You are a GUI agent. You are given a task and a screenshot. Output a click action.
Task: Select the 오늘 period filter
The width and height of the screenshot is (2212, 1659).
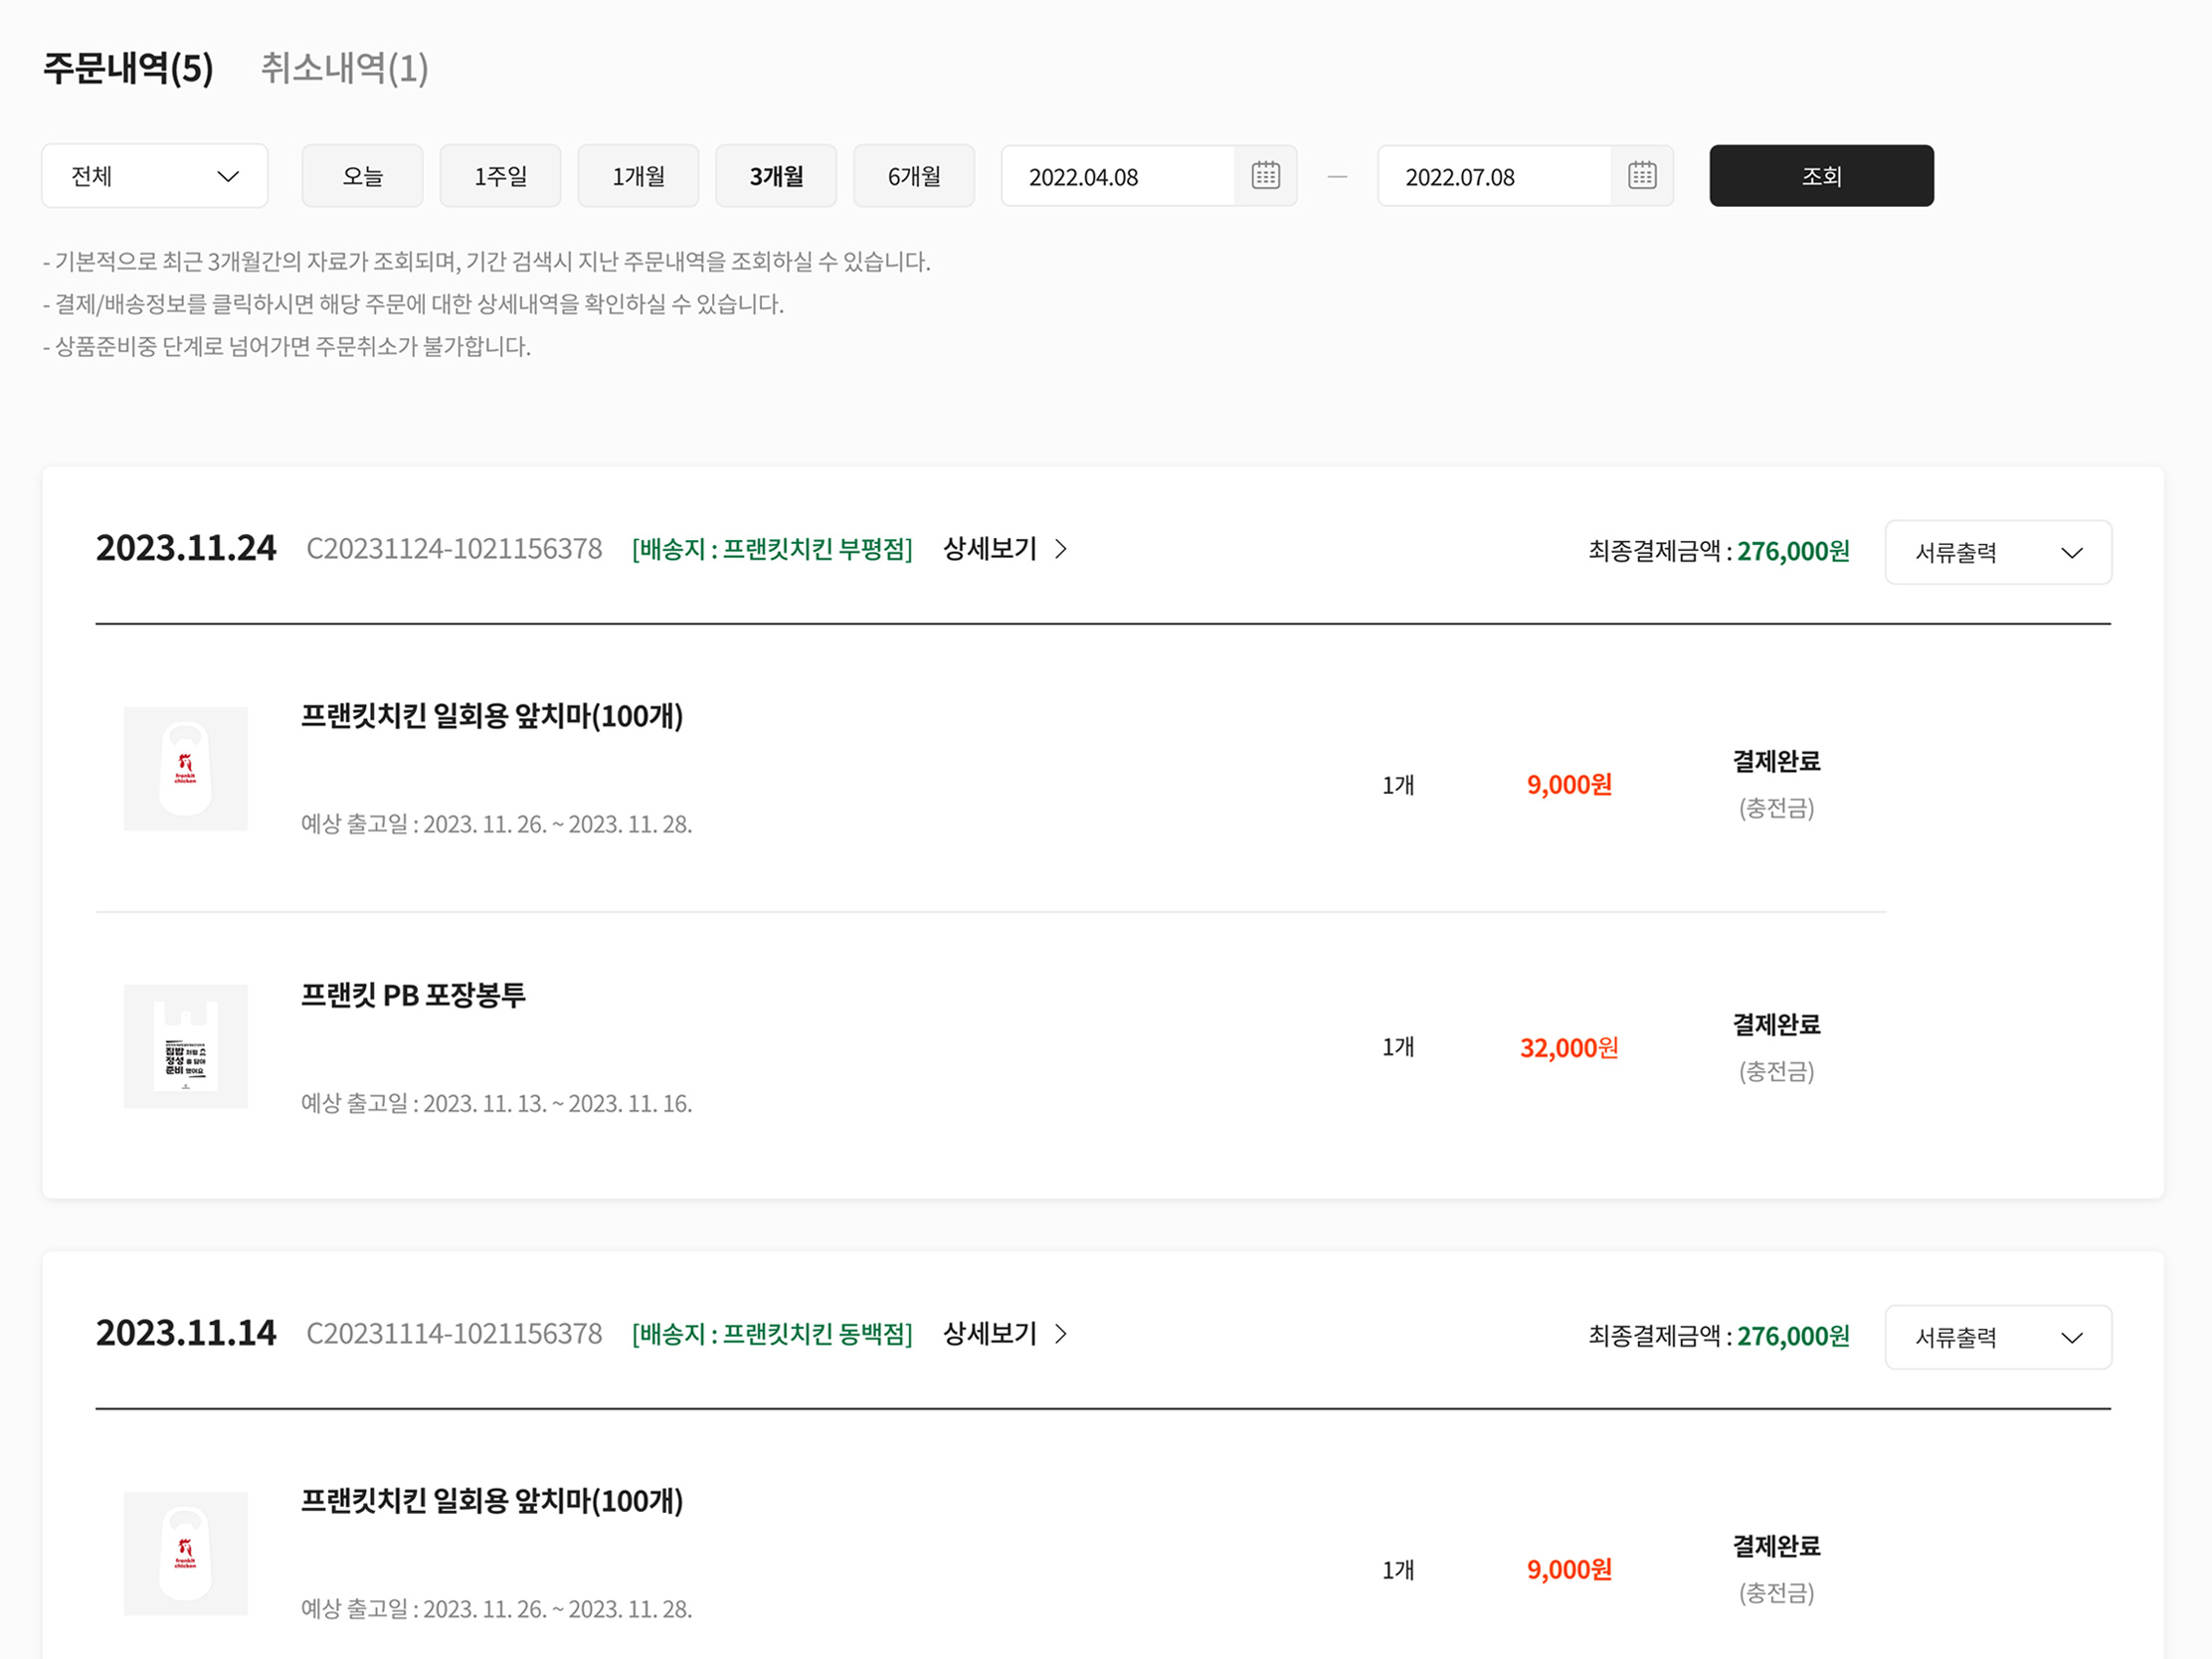[x=362, y=176]
